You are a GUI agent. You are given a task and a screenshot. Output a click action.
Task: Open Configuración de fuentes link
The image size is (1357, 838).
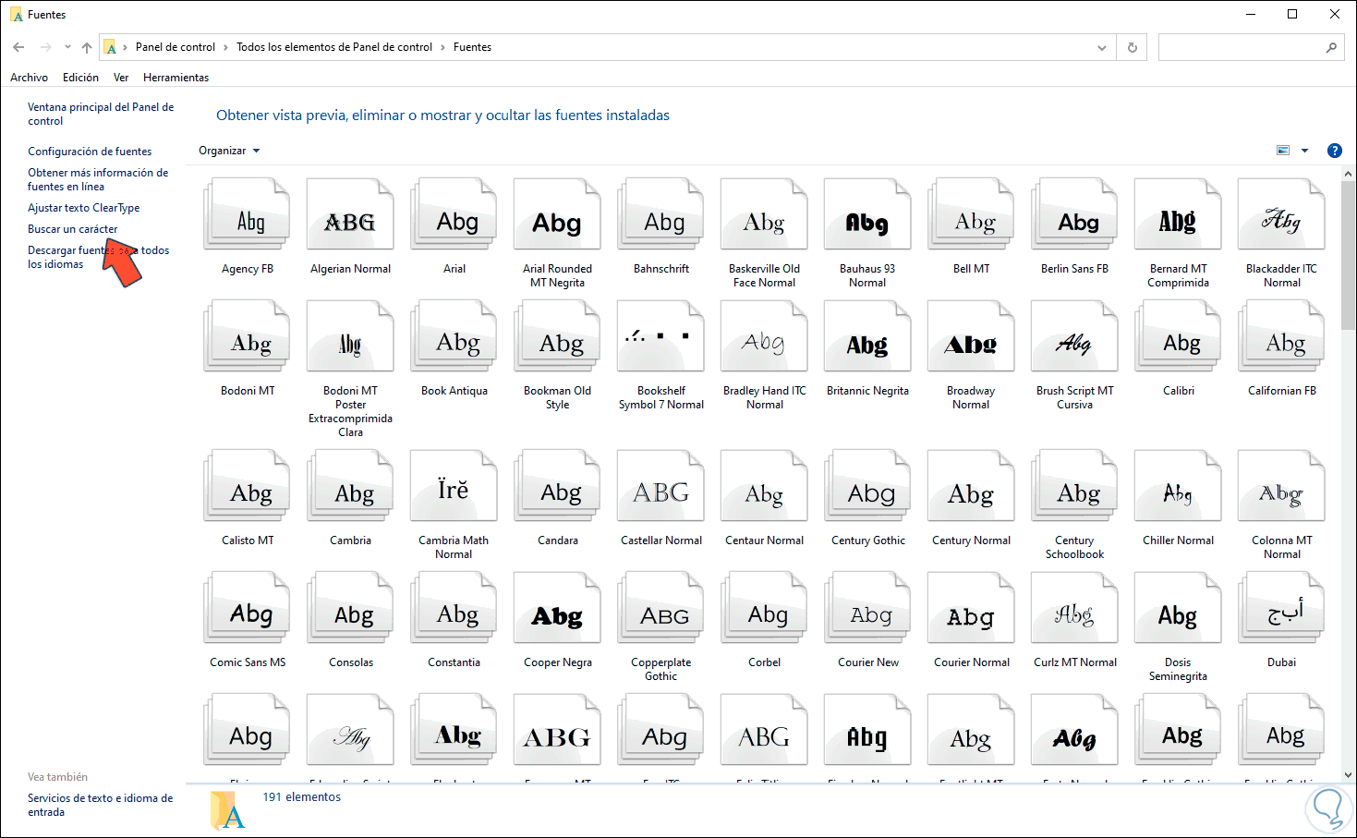coord(90,152)
